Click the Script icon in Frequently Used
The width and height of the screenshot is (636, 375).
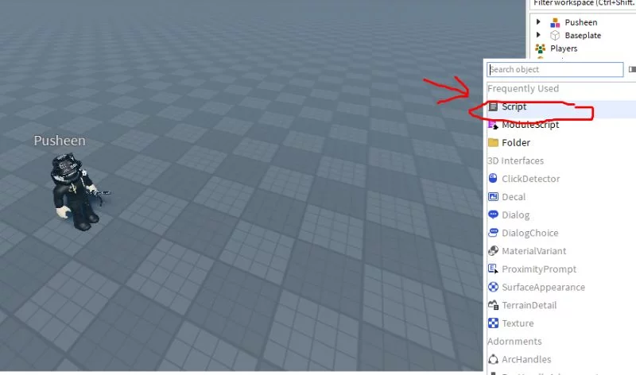(494, 106)
